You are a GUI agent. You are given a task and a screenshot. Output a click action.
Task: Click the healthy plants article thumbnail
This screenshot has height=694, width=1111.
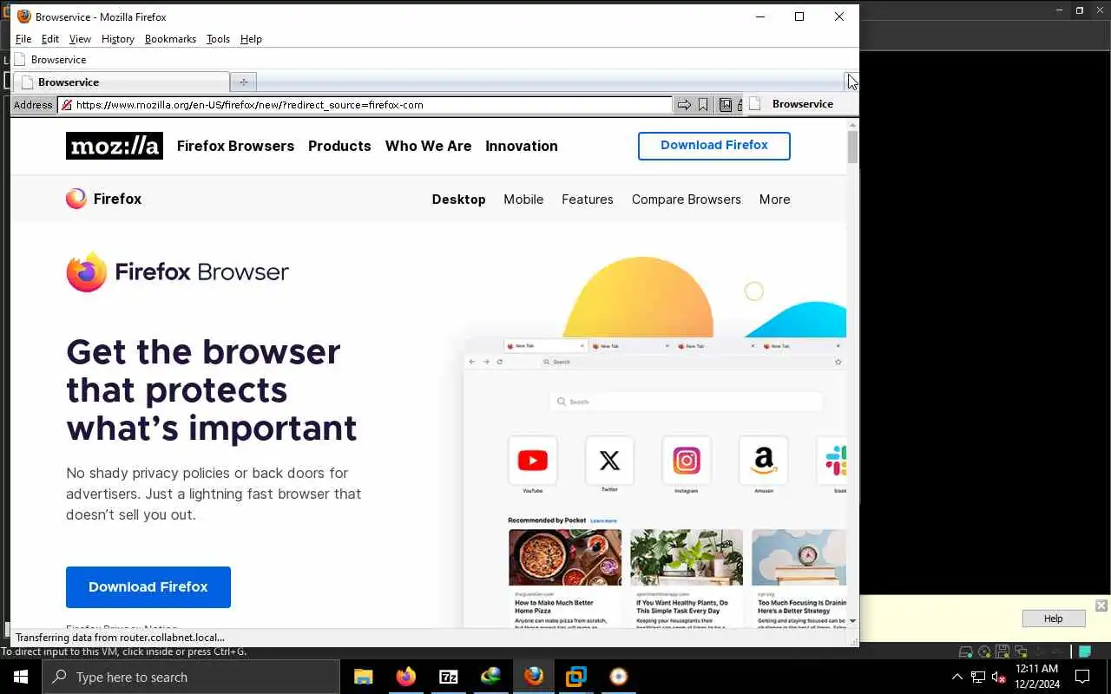pos(687,557)
